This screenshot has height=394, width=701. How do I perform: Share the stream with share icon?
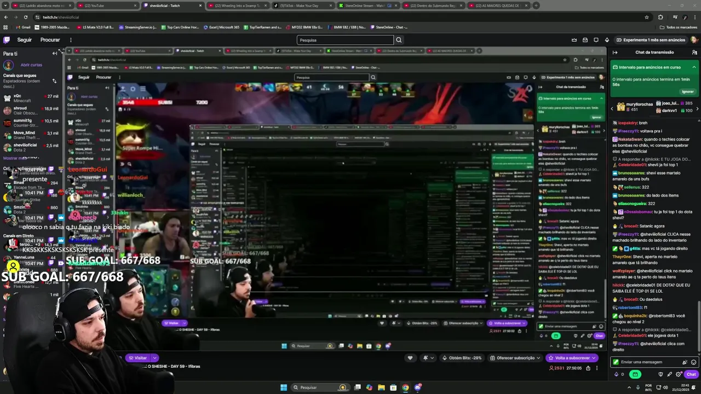click(x=588, y=368)
